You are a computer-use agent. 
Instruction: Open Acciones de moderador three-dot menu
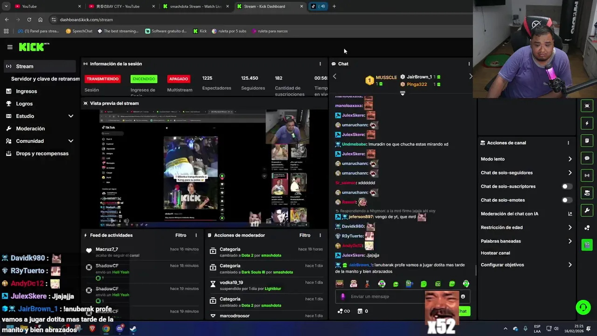[x=320, y=235]
